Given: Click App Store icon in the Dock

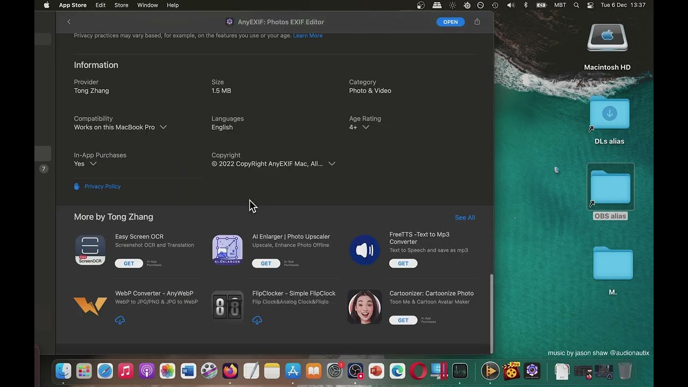Looking at the screenshot, I should pos(293,371).
